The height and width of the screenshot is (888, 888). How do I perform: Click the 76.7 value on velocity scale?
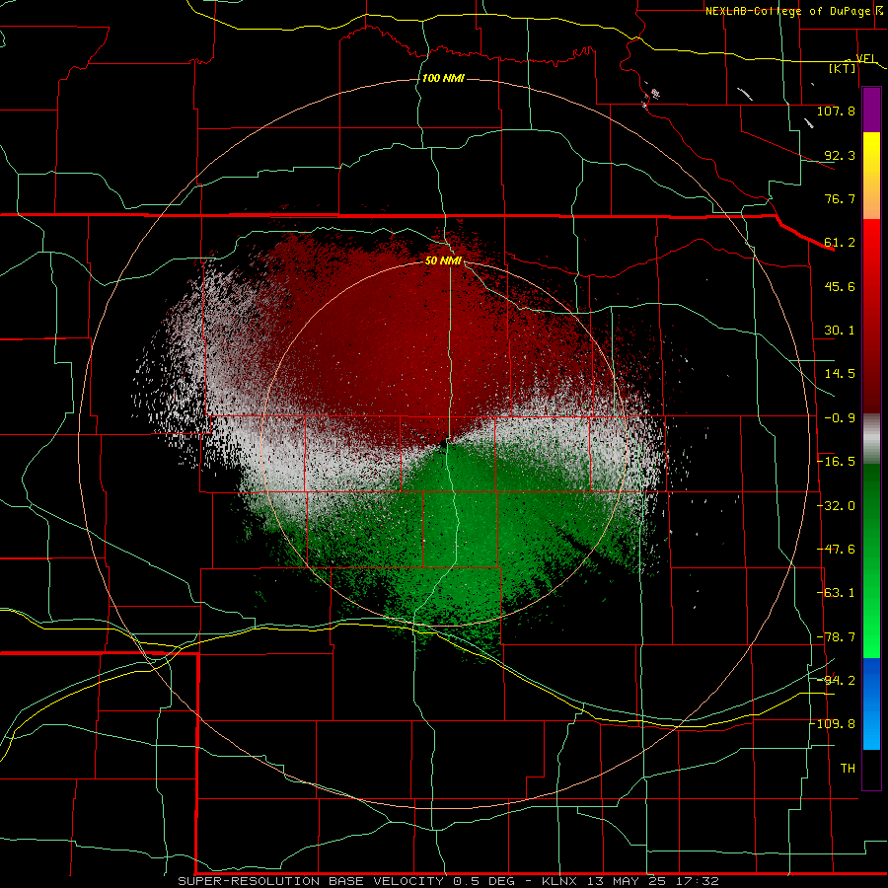click(840, 198)
